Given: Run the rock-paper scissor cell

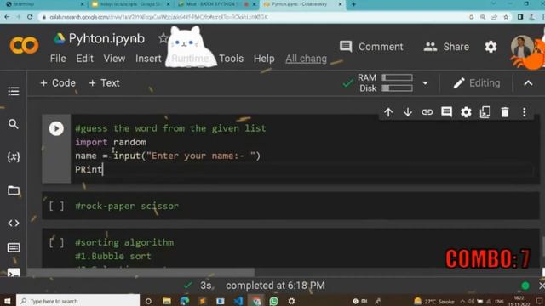Looking at the screenshot, I should [x=56, y=206].
